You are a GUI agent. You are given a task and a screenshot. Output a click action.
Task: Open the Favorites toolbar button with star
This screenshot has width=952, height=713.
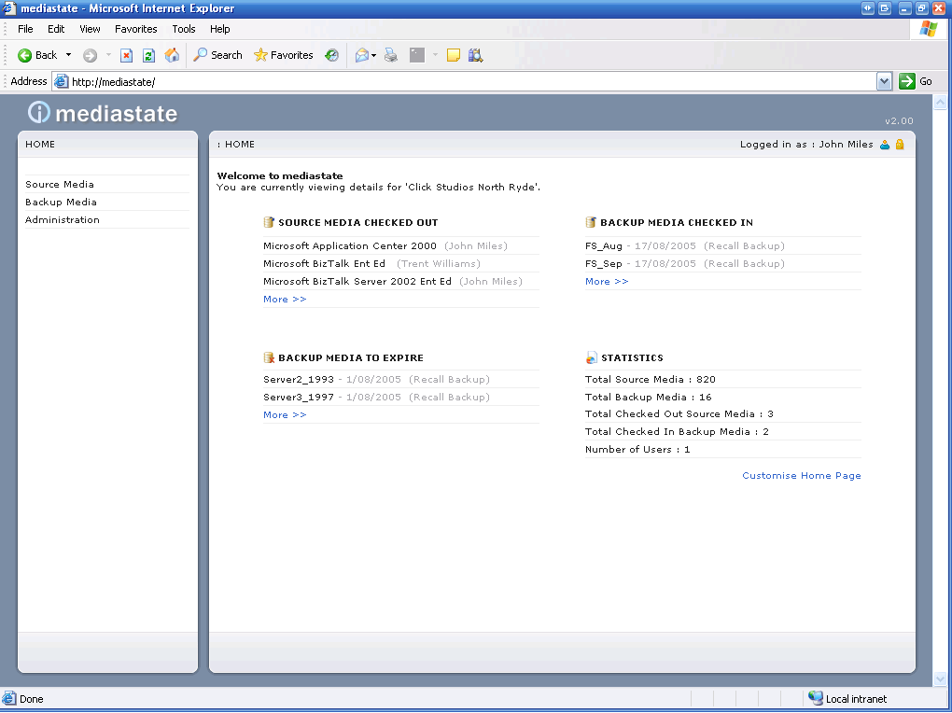click(283, 55)
